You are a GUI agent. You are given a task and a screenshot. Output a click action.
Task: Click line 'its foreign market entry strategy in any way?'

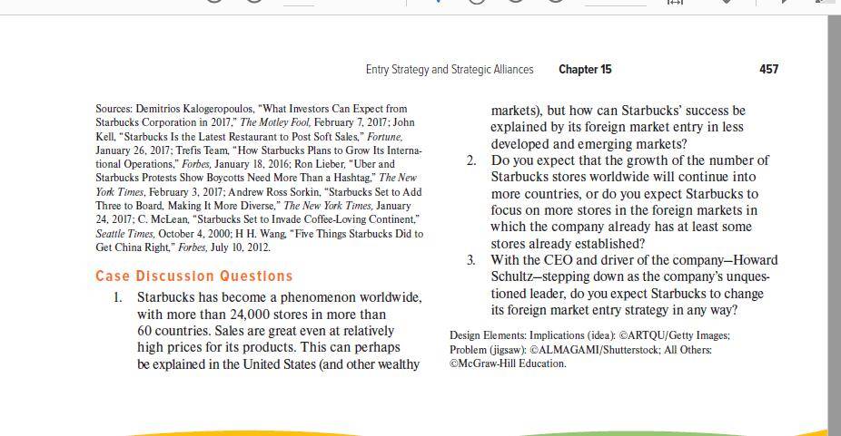pos(614,310)
